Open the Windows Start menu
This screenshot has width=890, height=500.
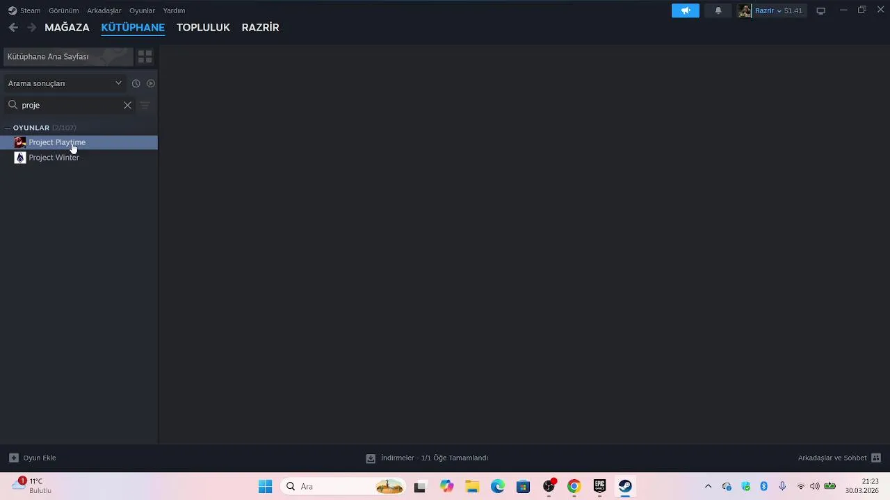point(265,487)
